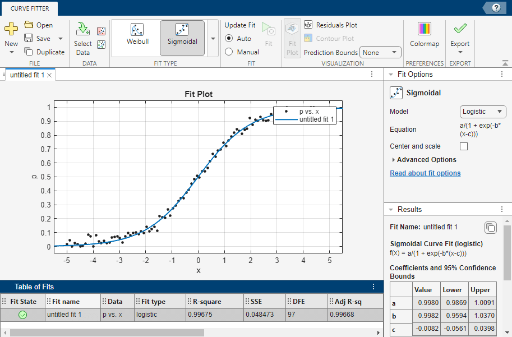Select the Sigmoidal fit type
Image resolution: width=512 pixels, height=337 pixels.
tap(182, 35)
